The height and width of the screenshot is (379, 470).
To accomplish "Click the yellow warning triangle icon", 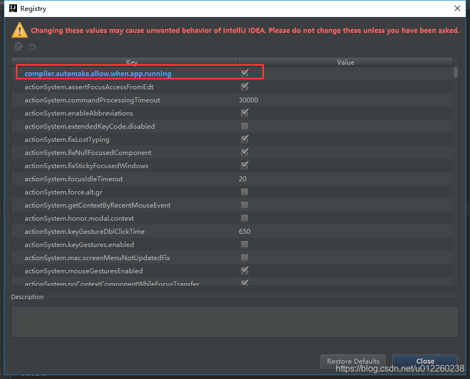I will coord(20,30).
